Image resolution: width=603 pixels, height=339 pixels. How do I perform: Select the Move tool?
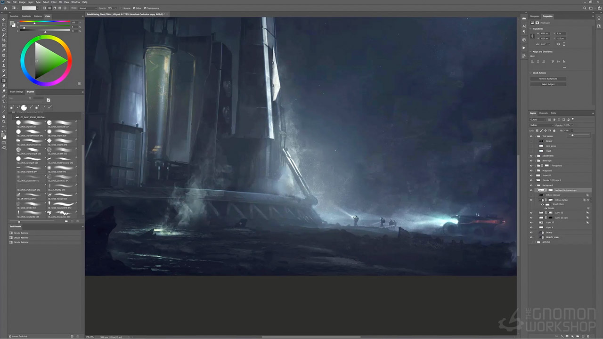4,20
